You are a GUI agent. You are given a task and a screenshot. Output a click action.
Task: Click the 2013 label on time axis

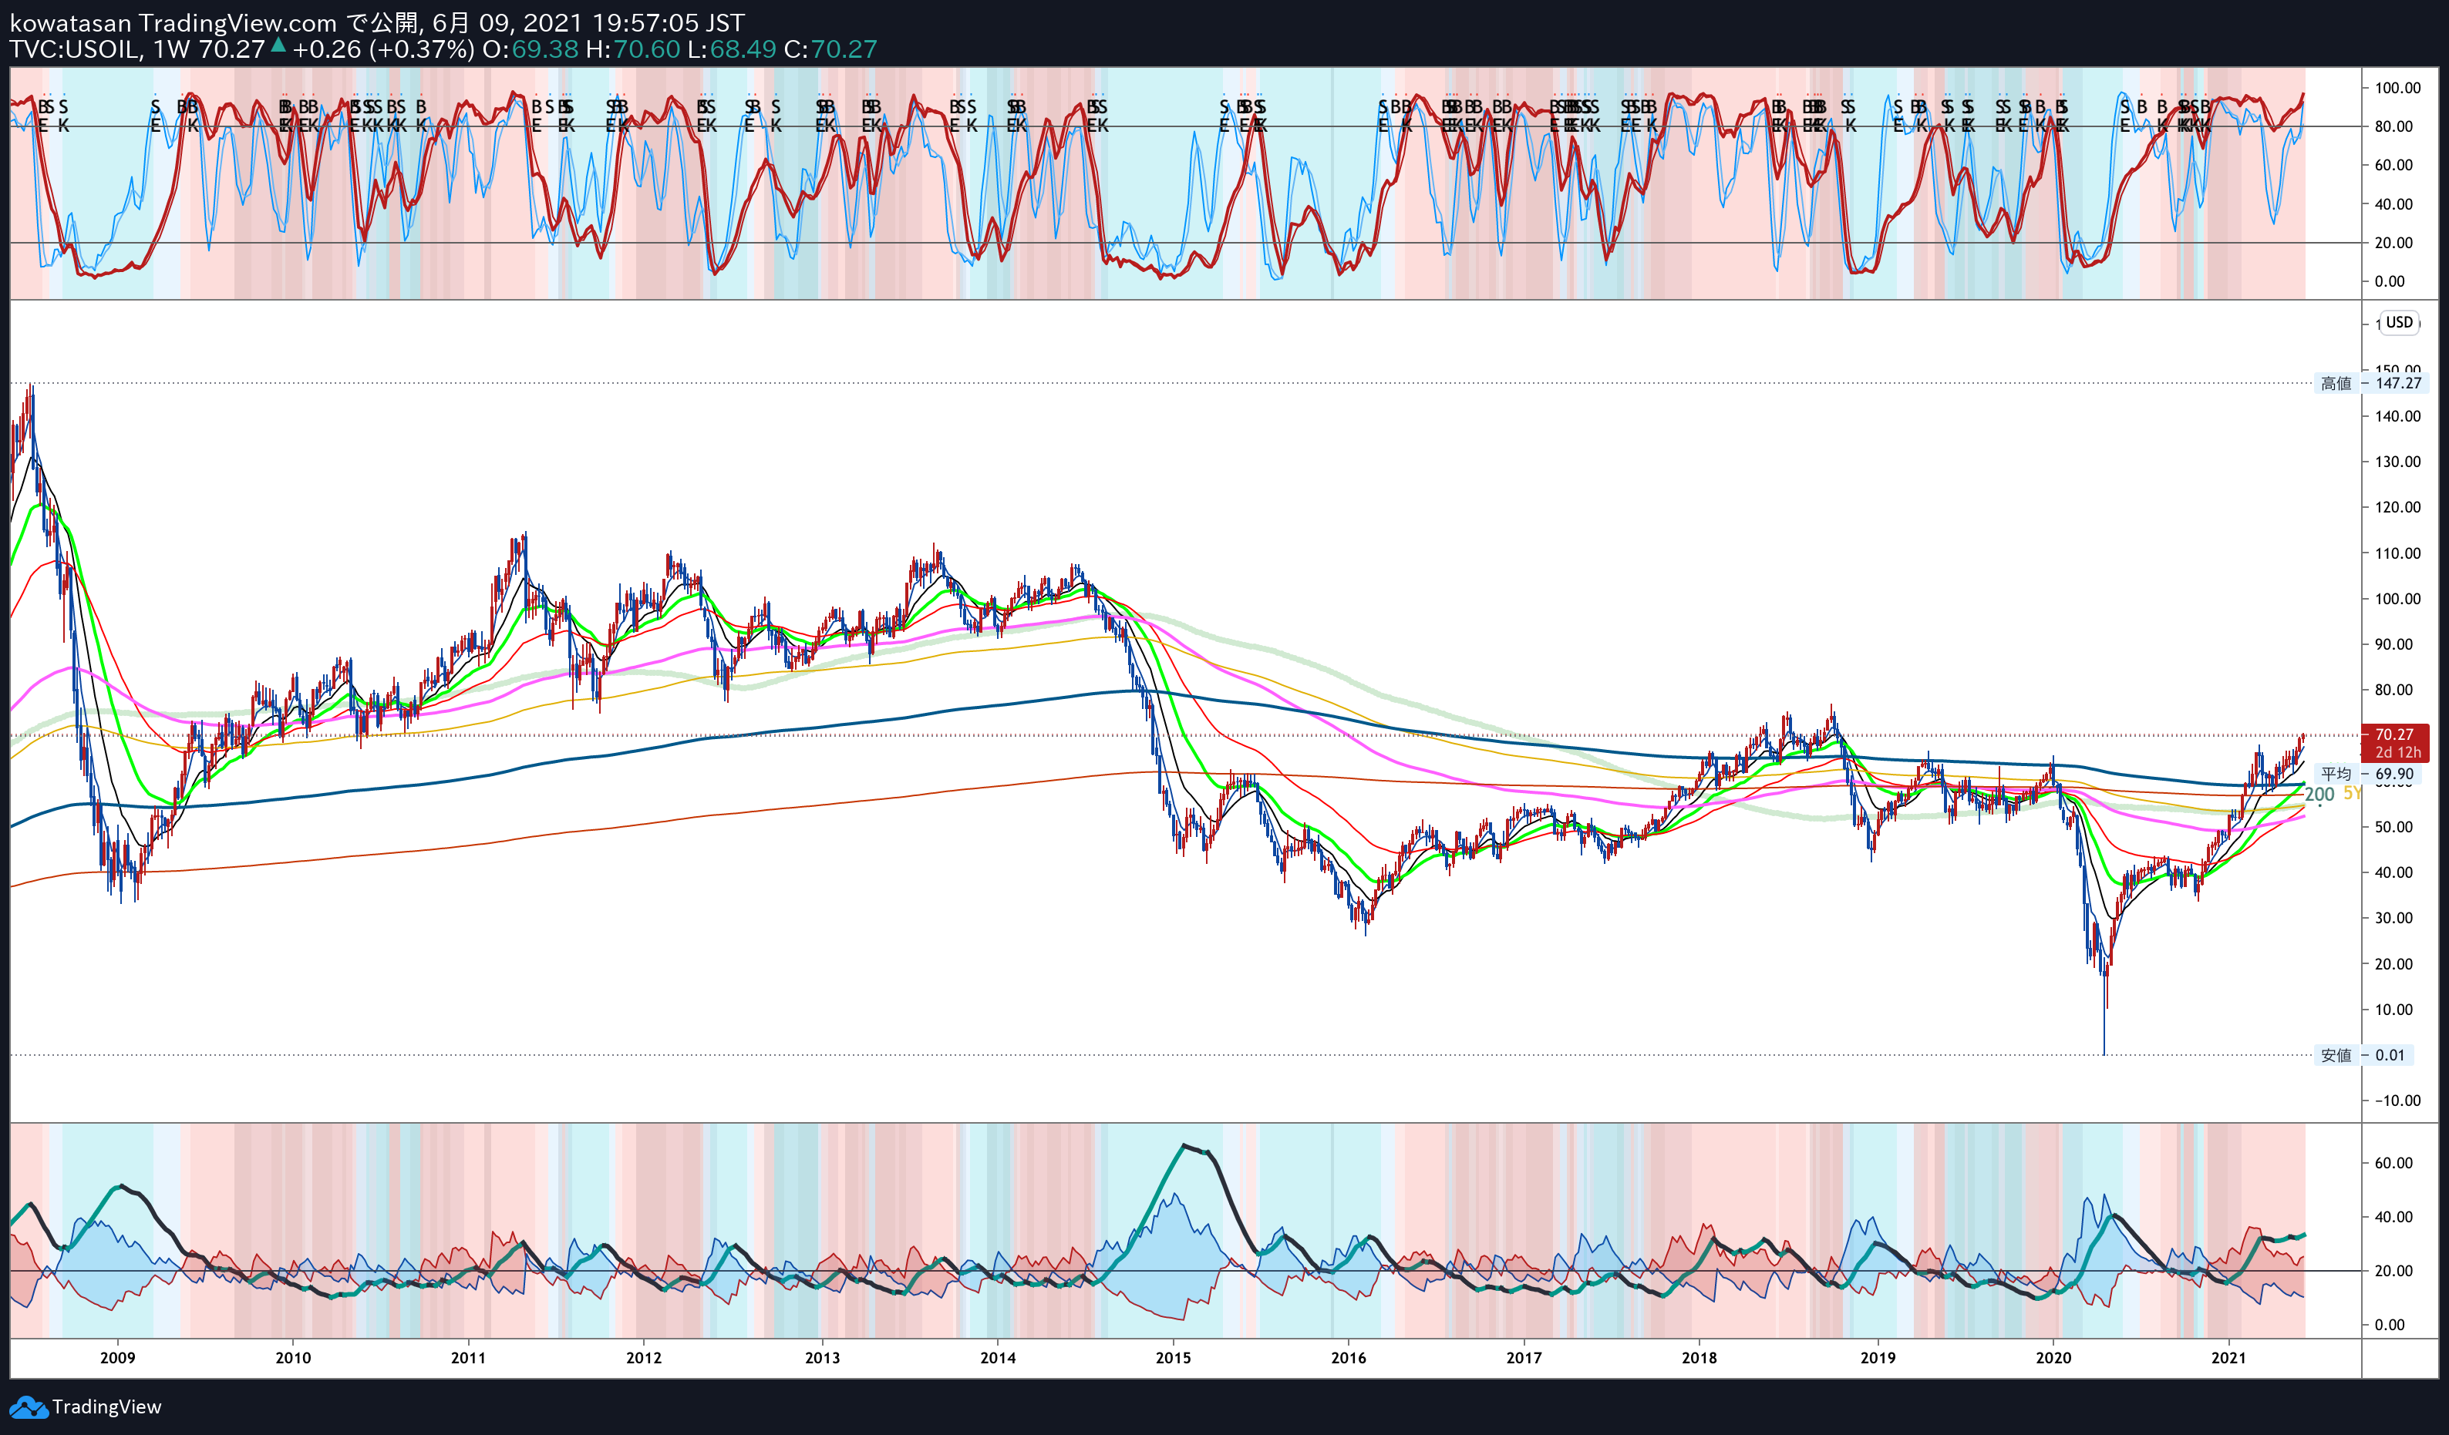[x=822, y=1358]
